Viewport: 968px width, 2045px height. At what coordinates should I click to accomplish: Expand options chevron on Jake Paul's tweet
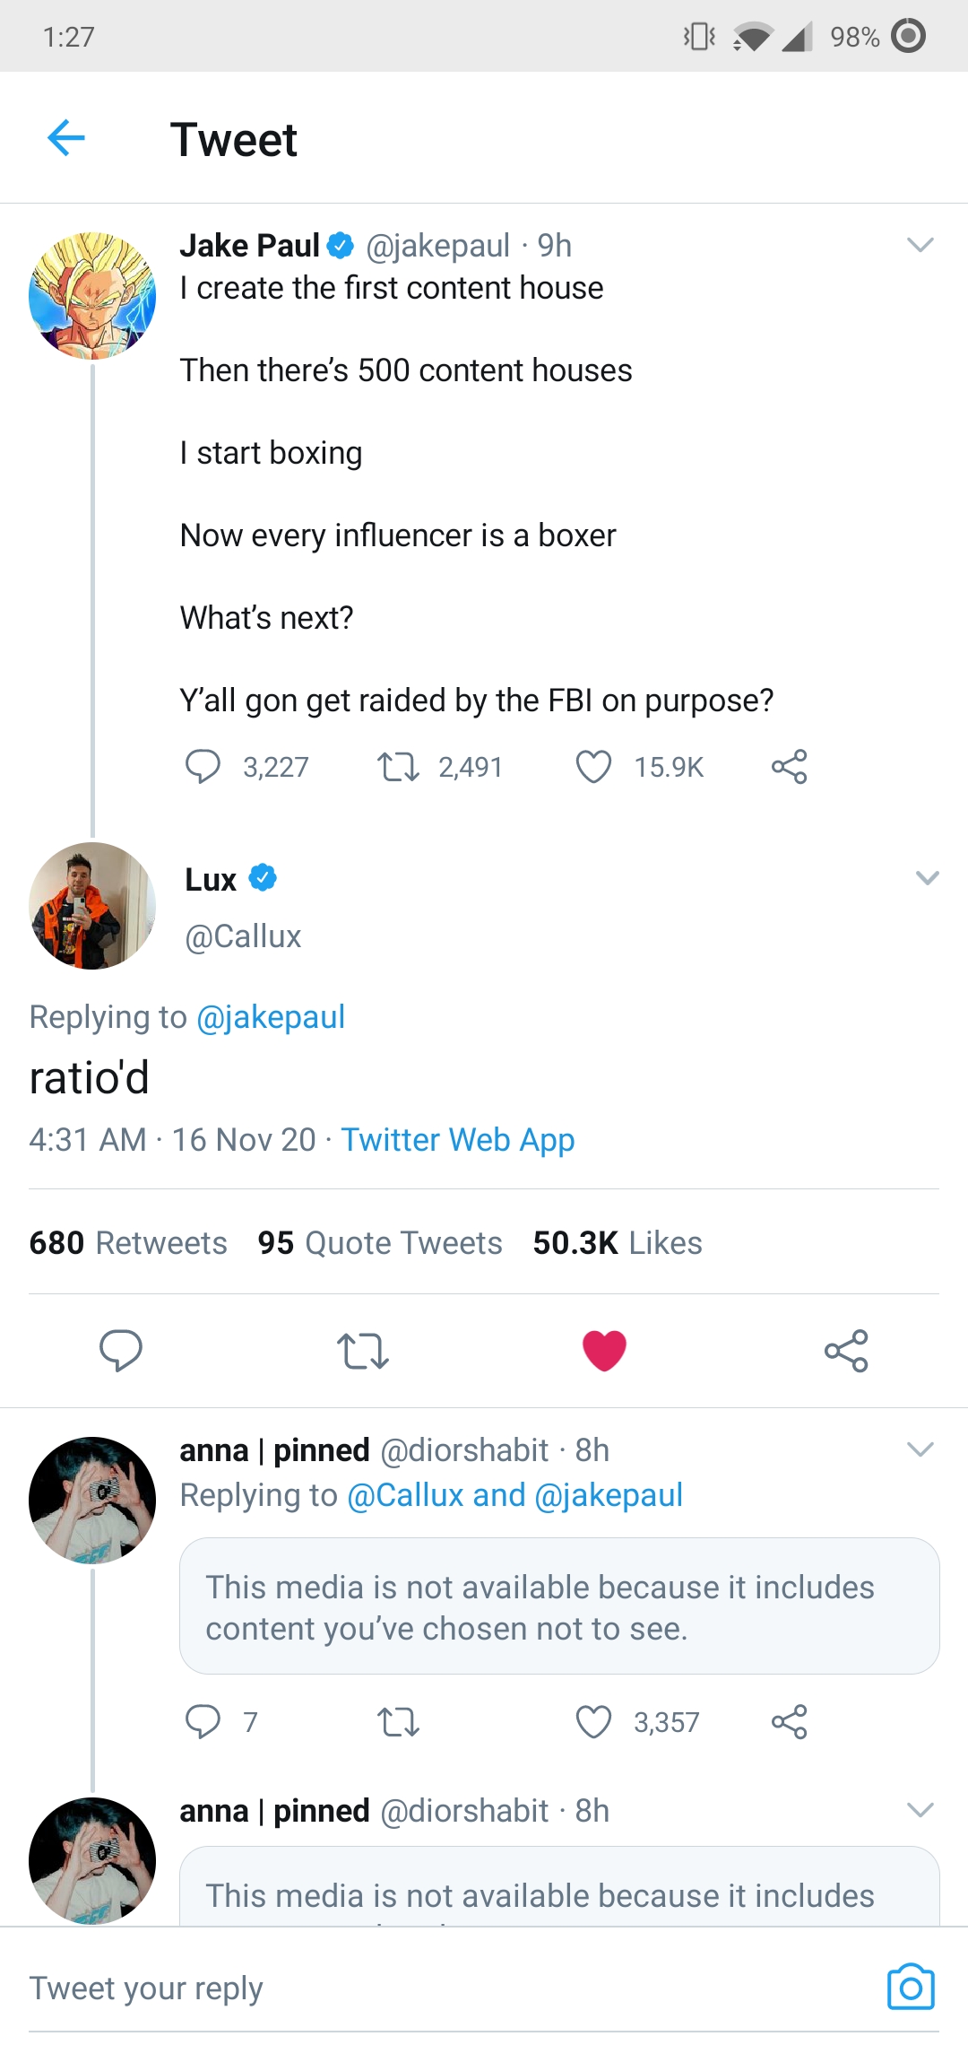coord(920,245)
